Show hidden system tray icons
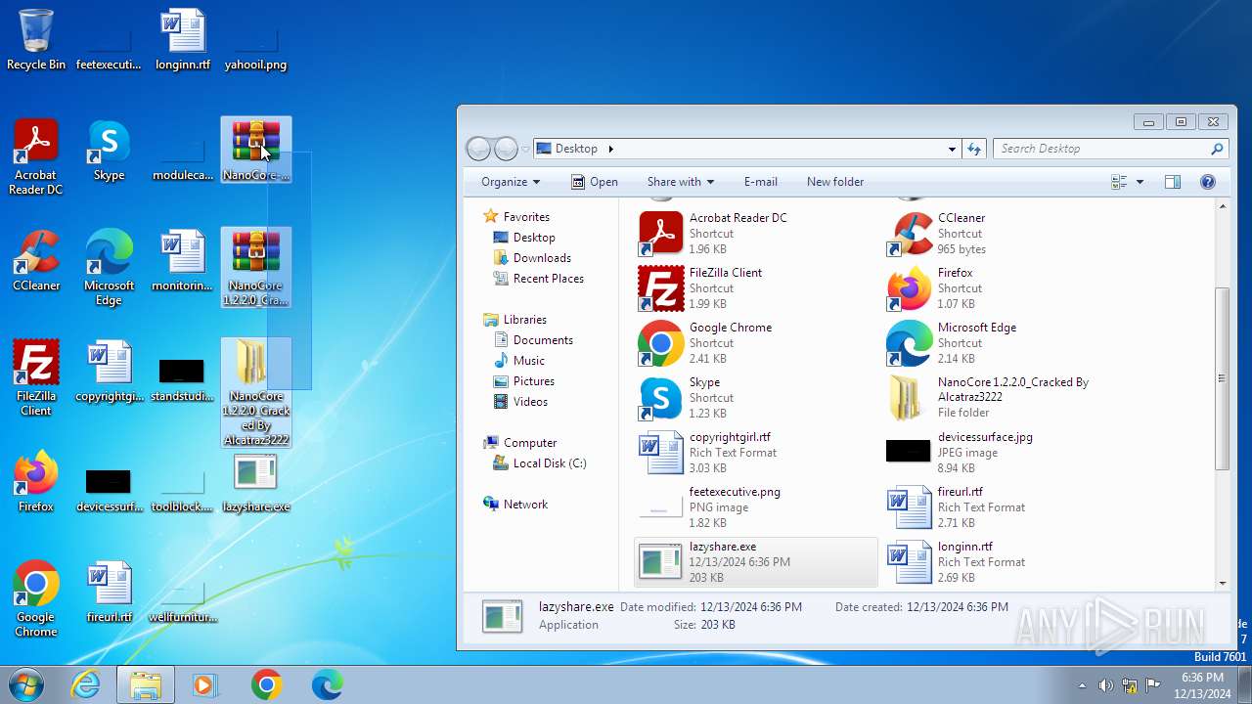Viewport: 1252px width, 704px height. [x=1082, y=684]
